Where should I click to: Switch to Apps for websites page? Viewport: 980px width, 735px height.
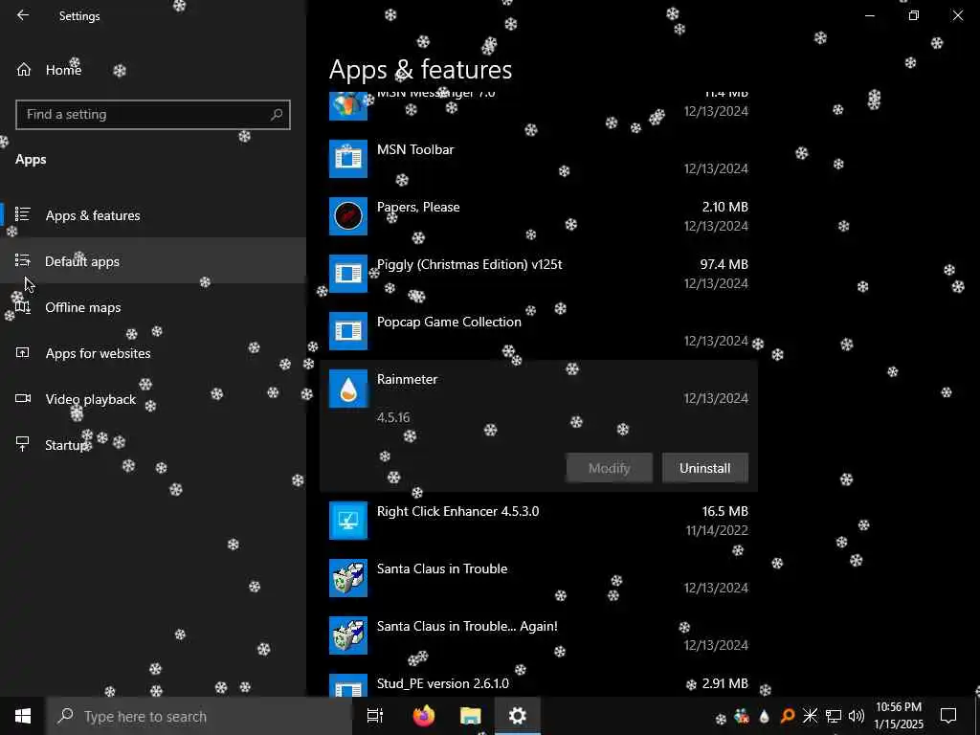[153, 352]
